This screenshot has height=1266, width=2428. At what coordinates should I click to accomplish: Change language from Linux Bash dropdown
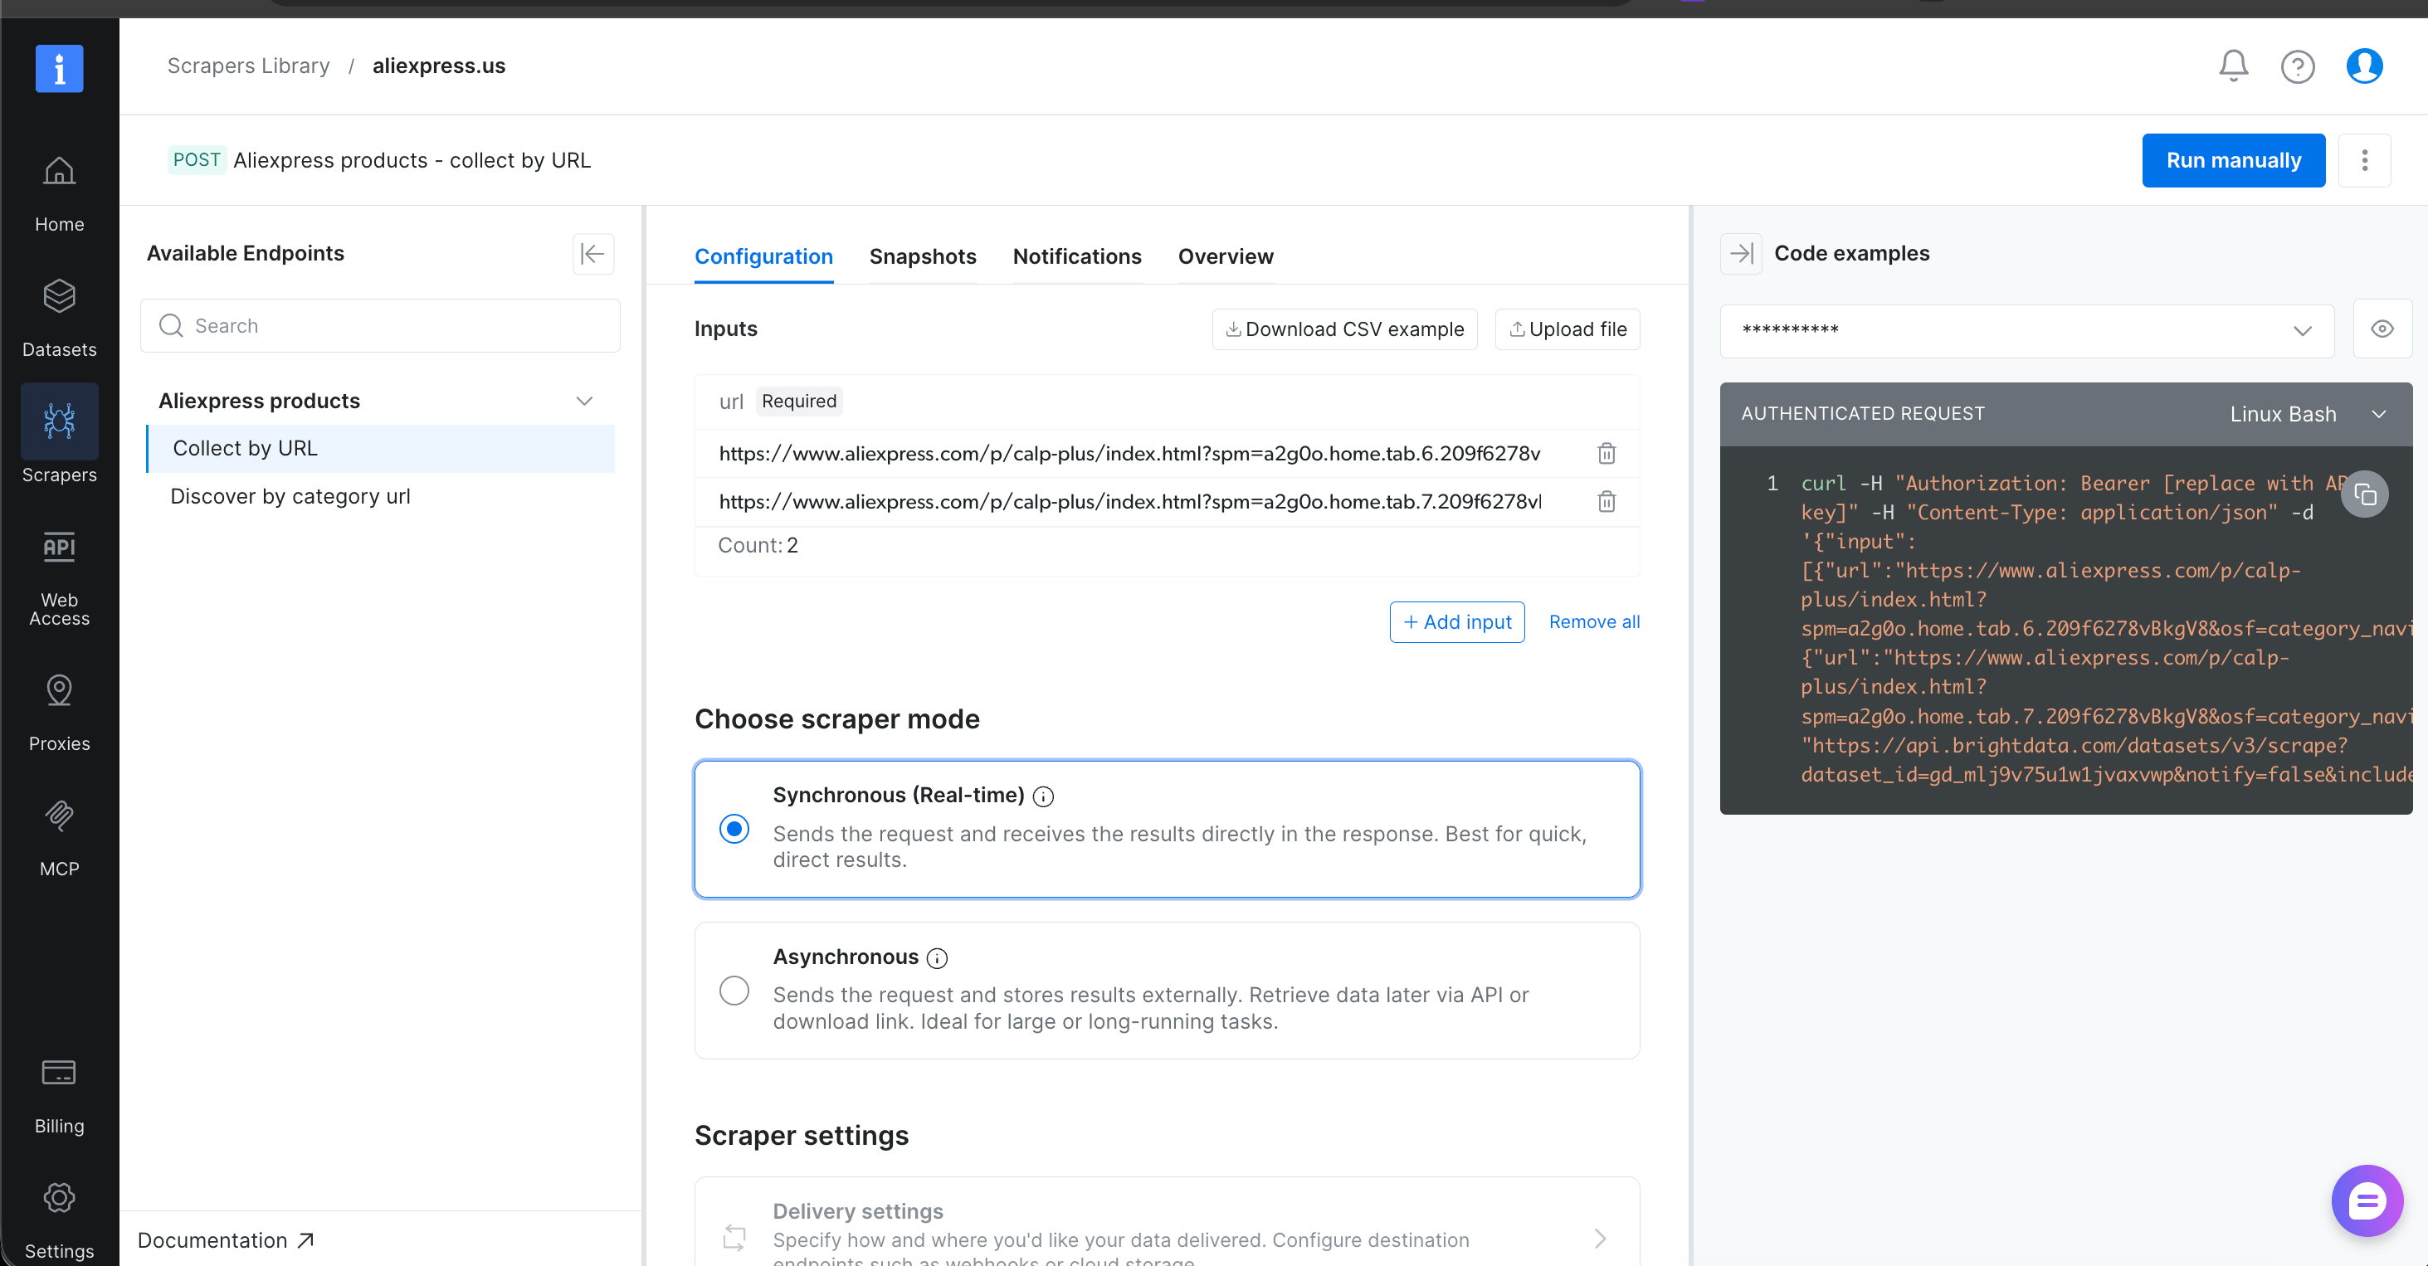click(2305, 414)
